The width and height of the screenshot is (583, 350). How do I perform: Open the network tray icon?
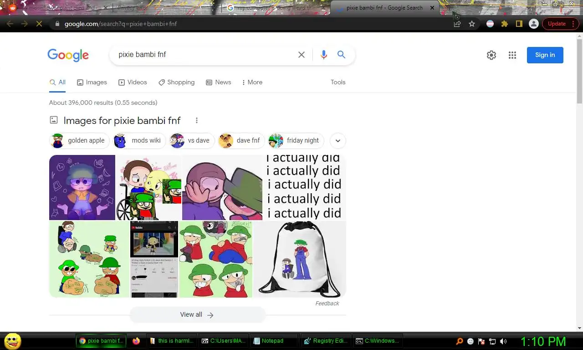[492, 341]
